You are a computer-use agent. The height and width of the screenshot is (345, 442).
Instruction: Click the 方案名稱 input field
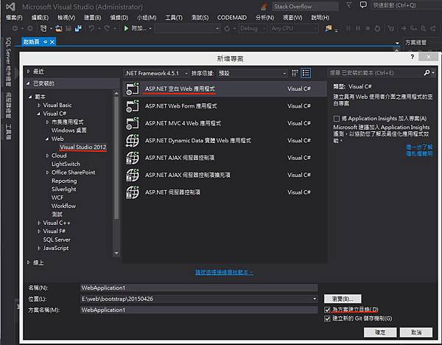click(199, 310)
